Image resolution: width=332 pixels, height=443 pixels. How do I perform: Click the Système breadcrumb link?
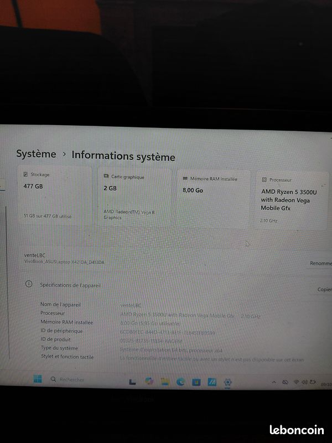(36, 154)
